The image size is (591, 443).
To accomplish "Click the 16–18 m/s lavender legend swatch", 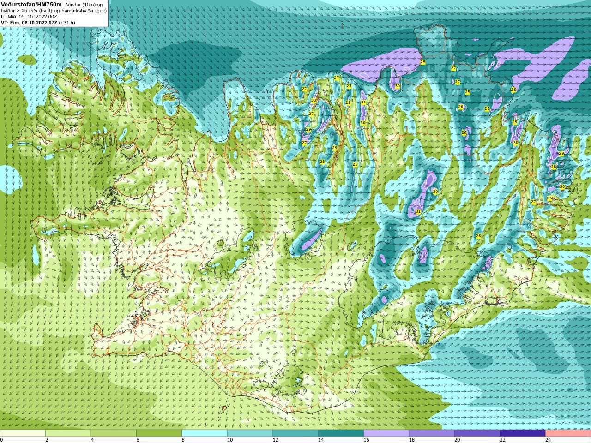I will click(x=386, y=433).
